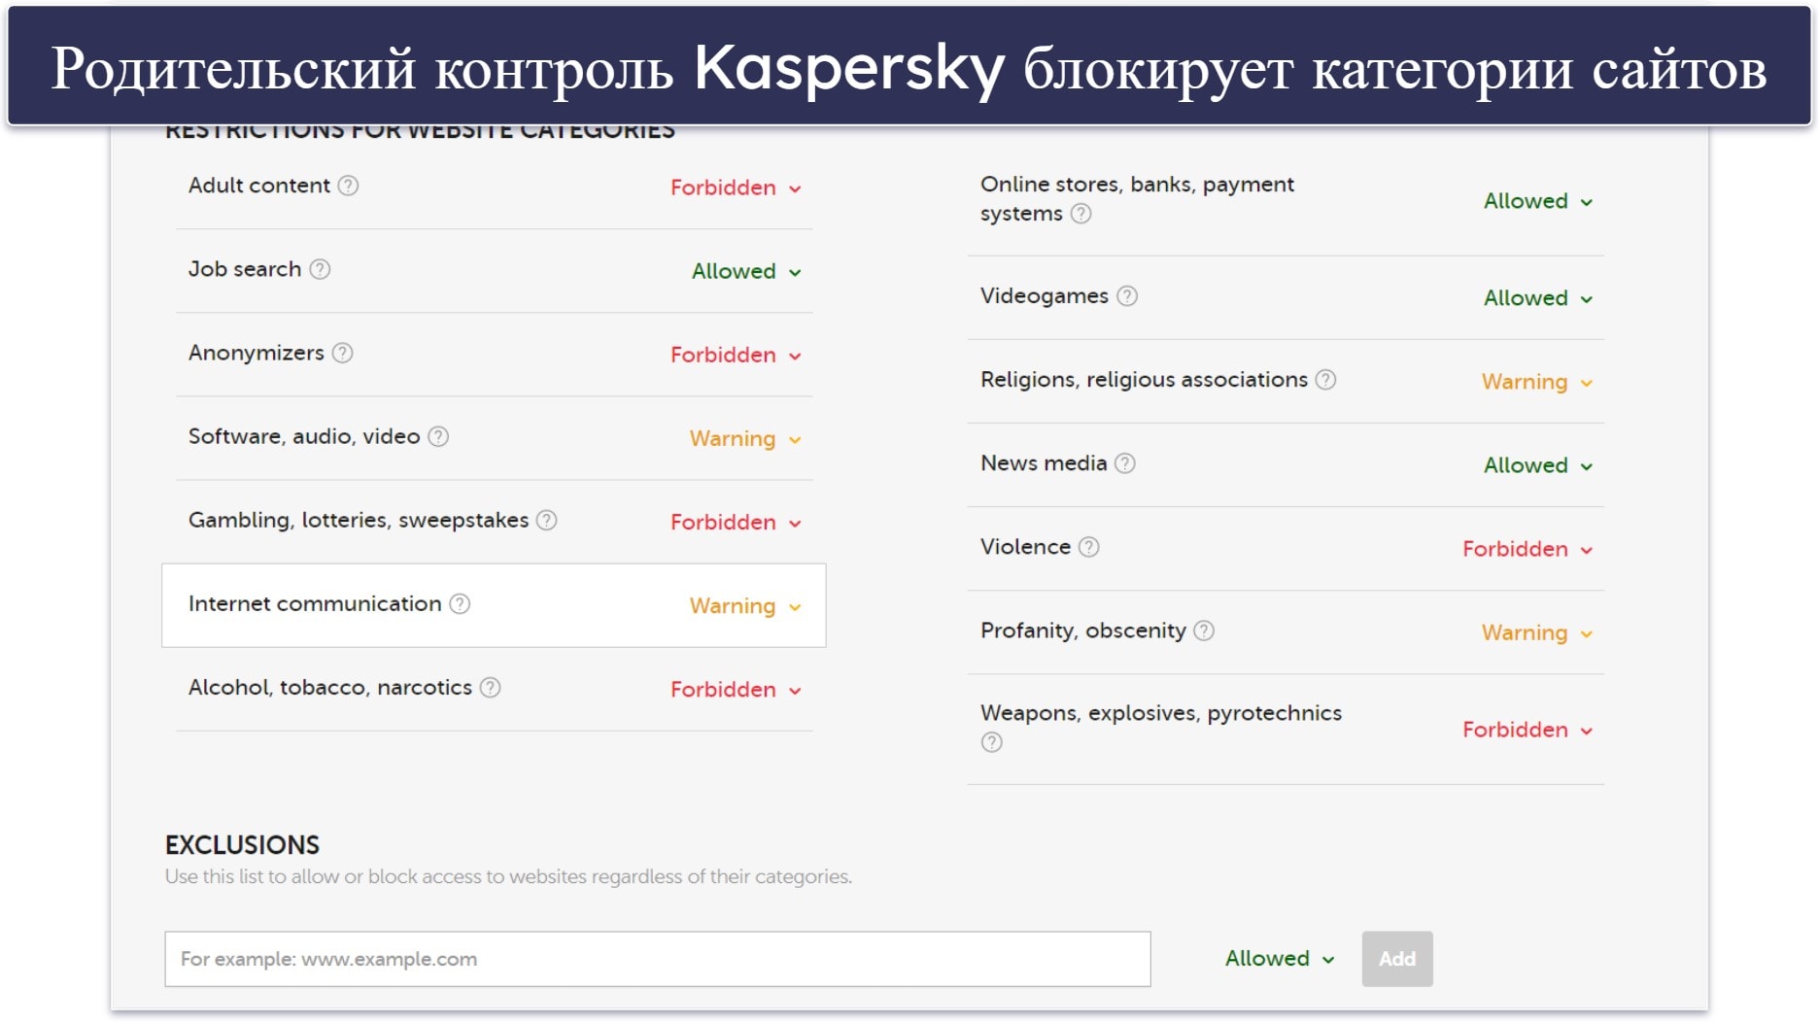Click the EXCLUSIONS section heading

click(242, 845)
